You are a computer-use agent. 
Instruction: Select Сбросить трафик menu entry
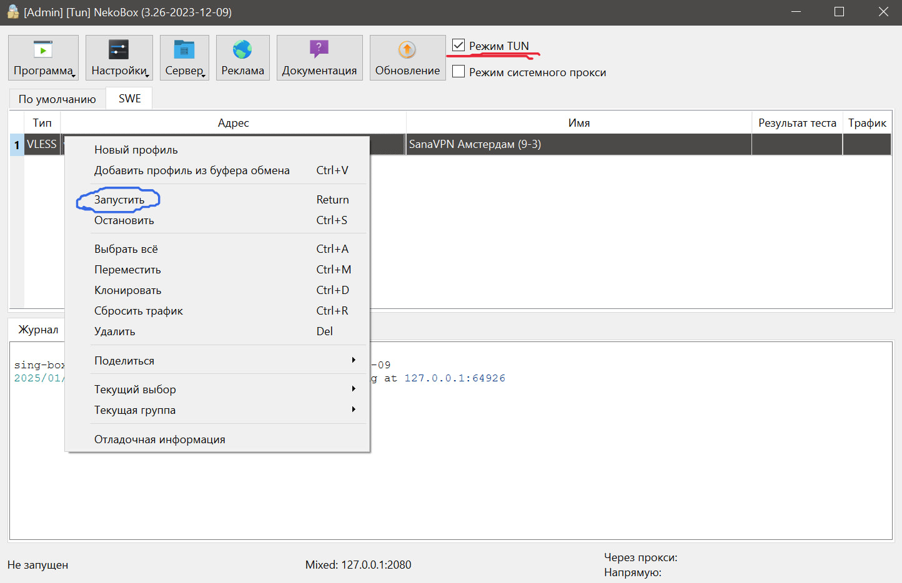217,311
